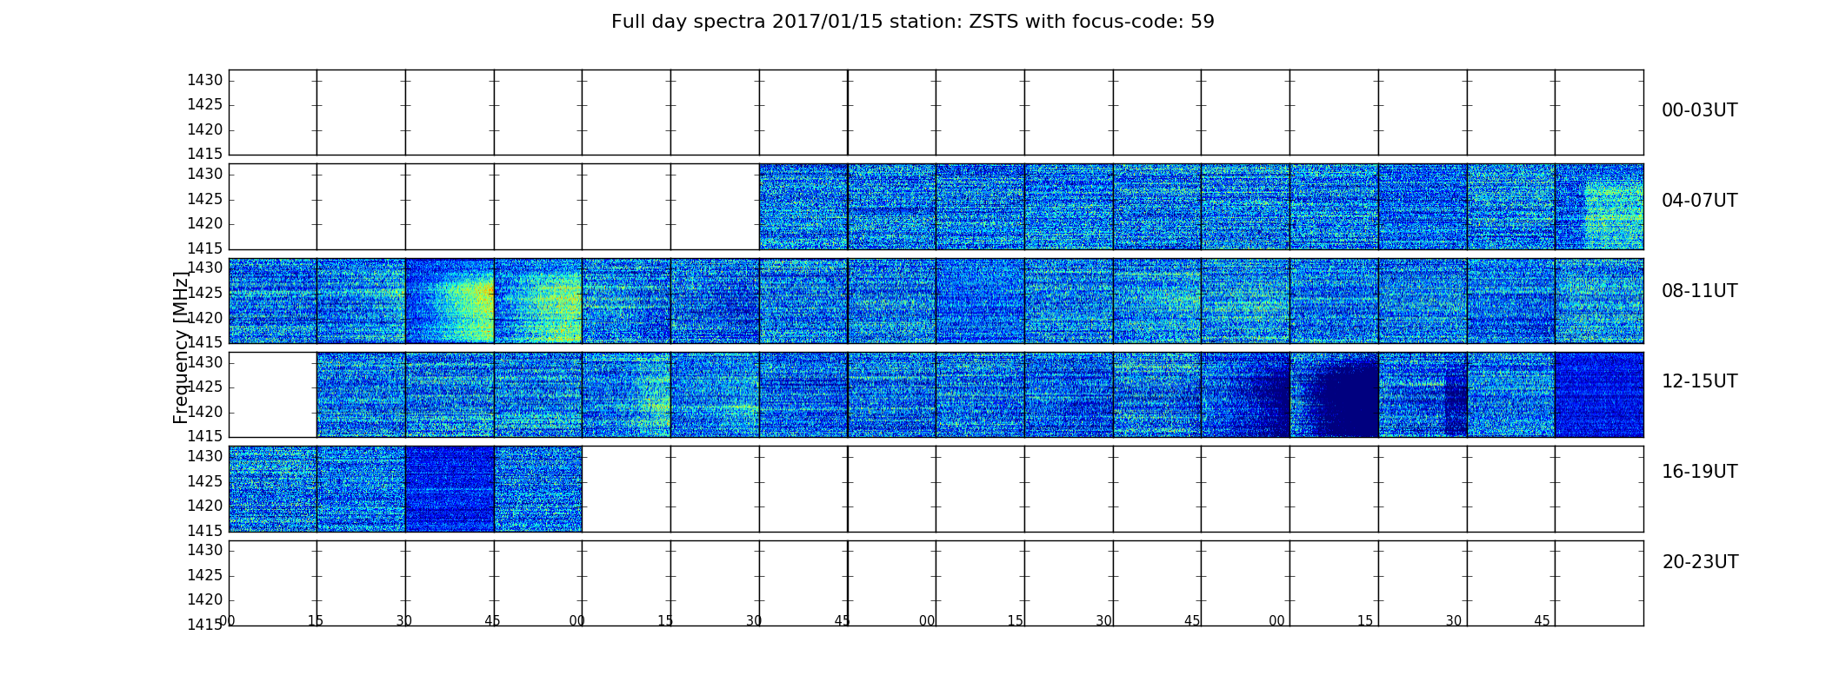Click the '12-15UT' row label
Screen dimensions: 1826x695
(x=1699, y=381)
